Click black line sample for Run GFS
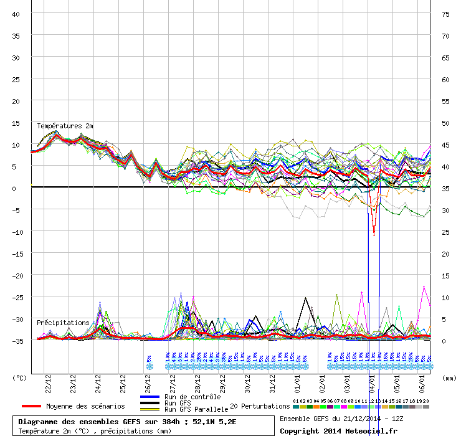Screen dimensions: 461x436 [x=150, y=403]
